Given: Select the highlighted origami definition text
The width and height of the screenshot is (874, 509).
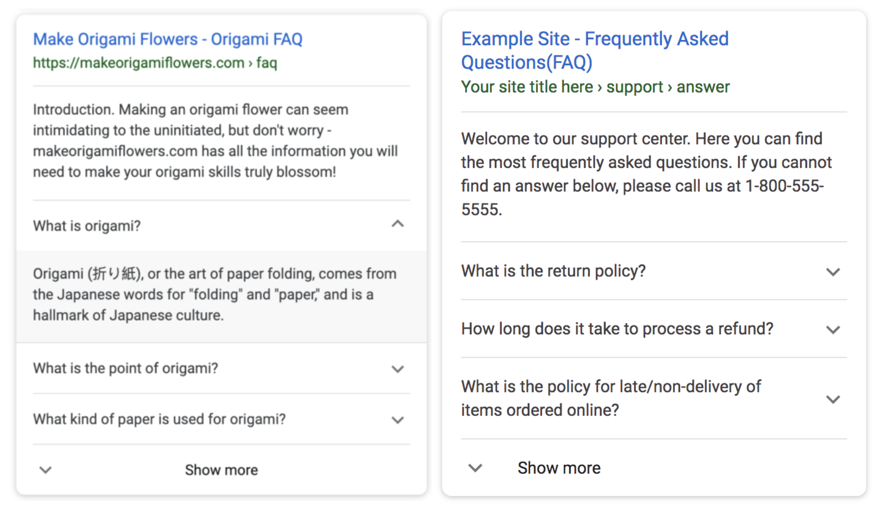Looking at the screenshot, I should (214, 294).
